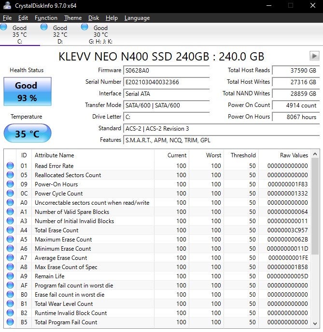Click status orb for Total Erase Count

tap(10, 230)
